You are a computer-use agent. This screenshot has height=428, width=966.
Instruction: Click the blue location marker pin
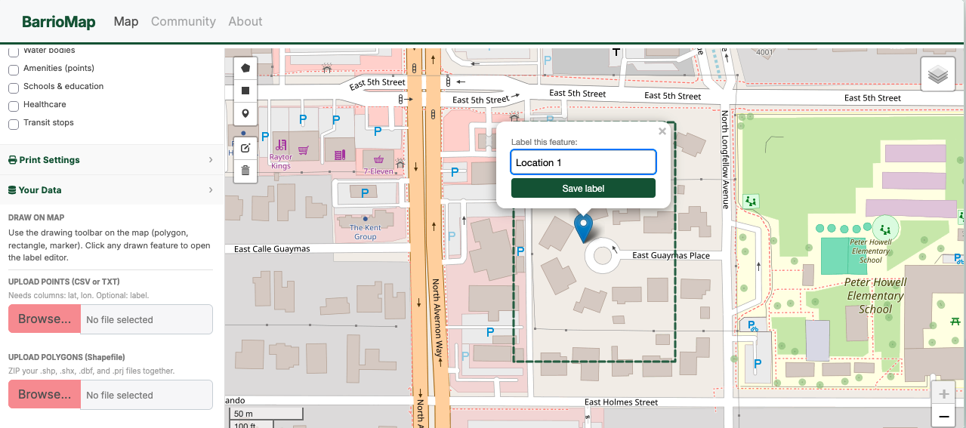point(583,228)
